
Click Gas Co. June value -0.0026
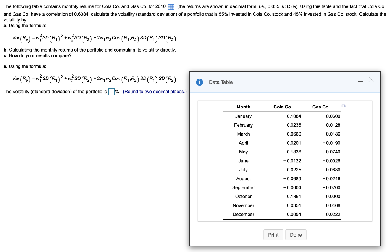(x=331, y=161)
